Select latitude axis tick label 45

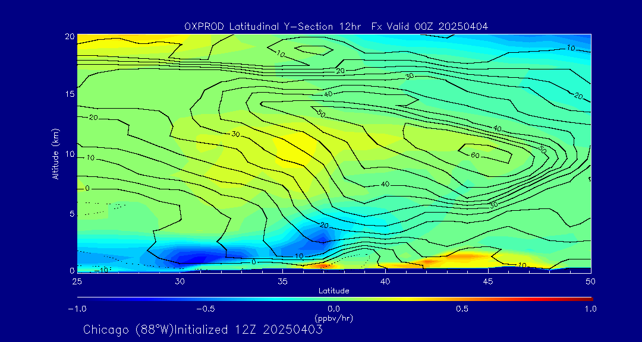[487, 281]
